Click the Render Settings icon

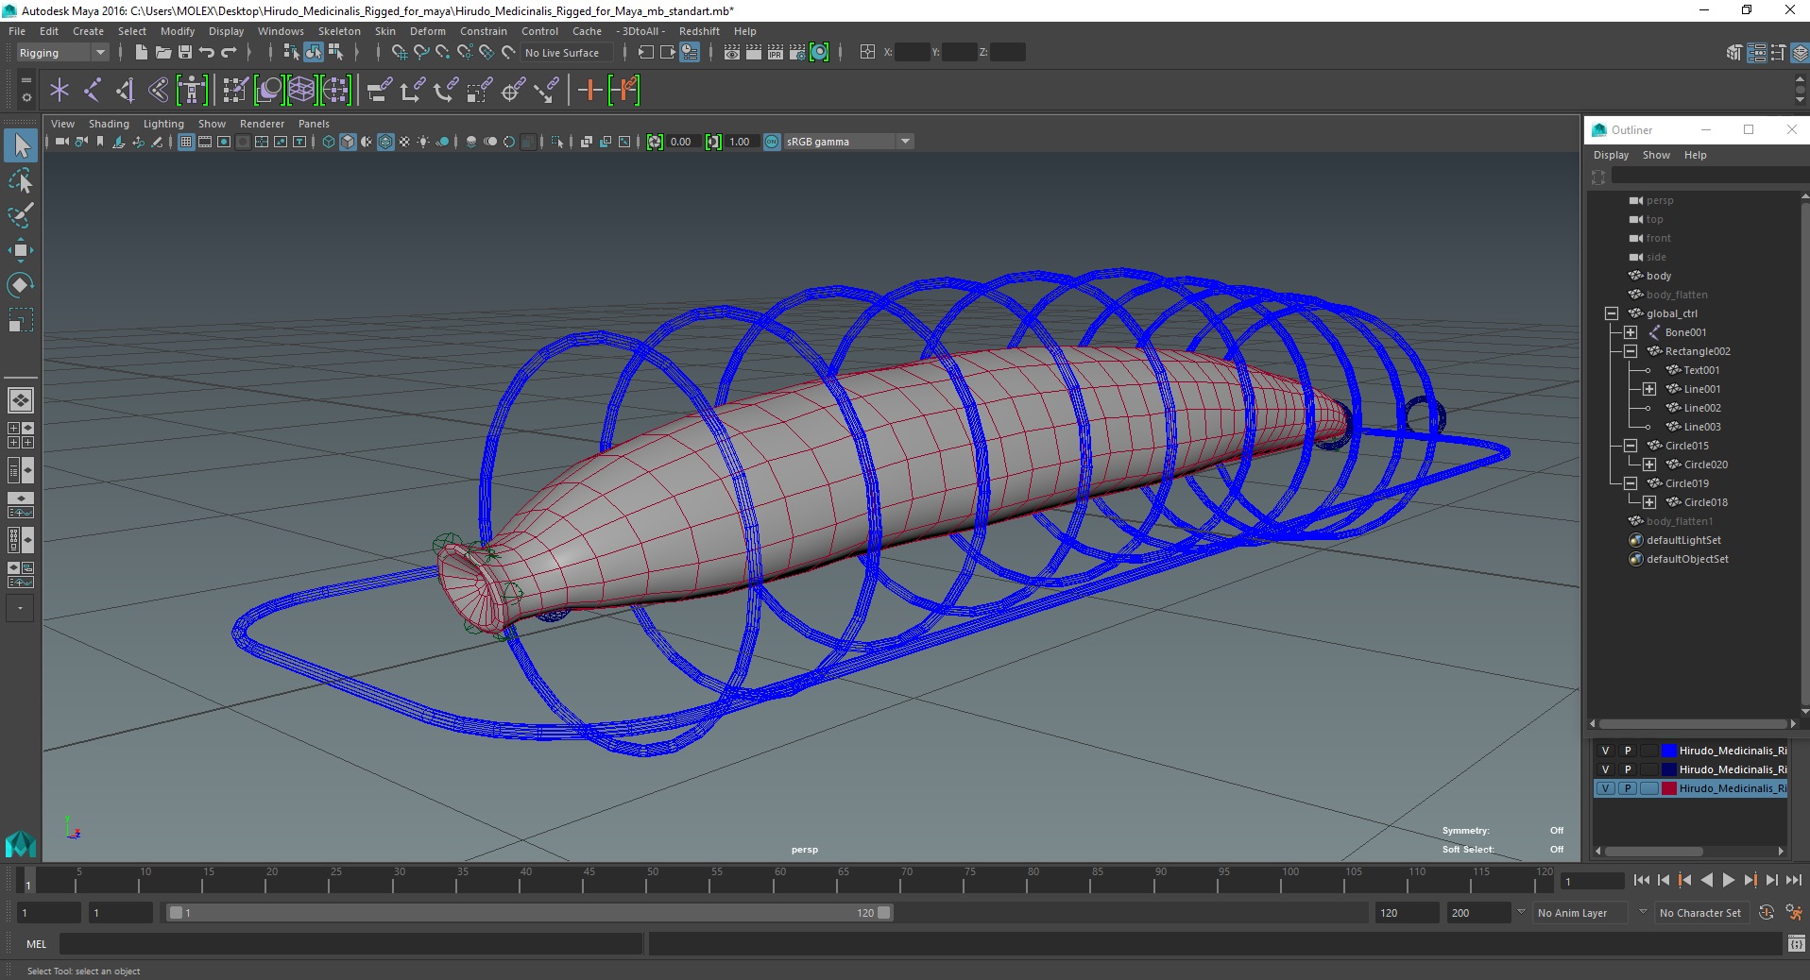coord(796,53)
